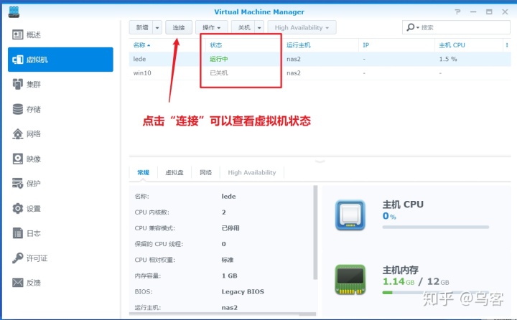The width and height of the screenshot is (517, 320).
Task: Click the 已停用 CPU compatibility value
Action: point(230,228)
